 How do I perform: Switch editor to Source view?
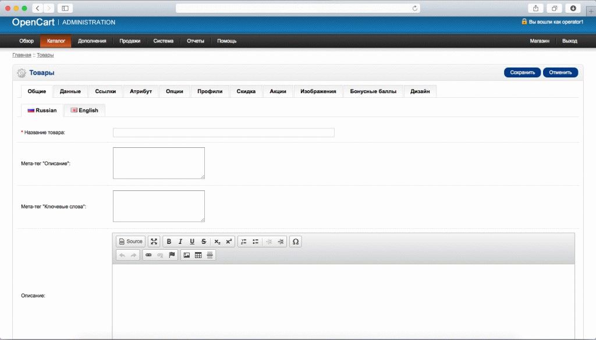(131, 242)
